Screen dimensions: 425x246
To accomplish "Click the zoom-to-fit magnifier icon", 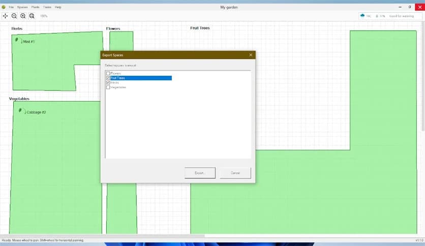I will click(32, 16).
